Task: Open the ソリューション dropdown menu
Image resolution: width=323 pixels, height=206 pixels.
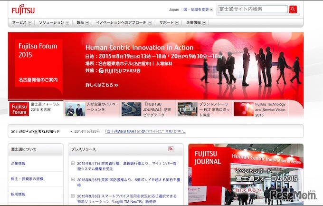Action: tap(54, 22)
